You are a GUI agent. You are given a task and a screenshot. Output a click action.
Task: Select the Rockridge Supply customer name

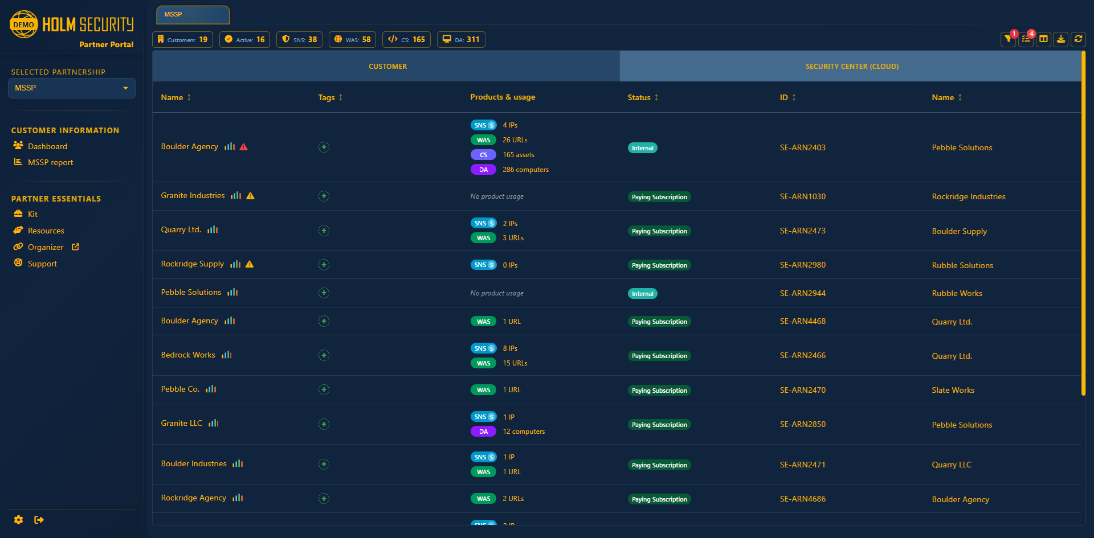[x=193, y=264]
